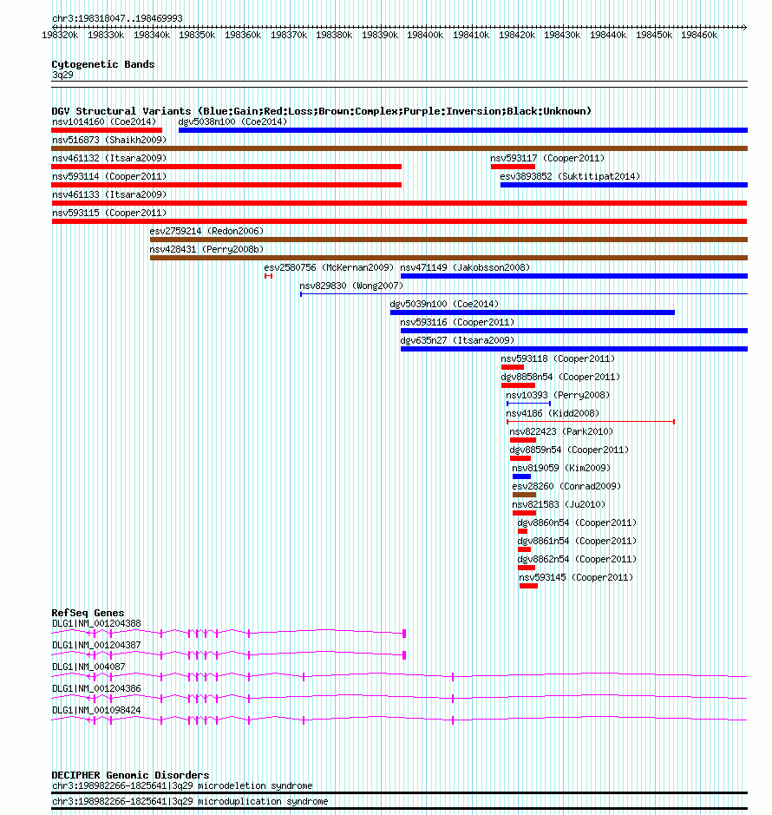
Task: Click the DECIPHER Genomic Disorders track title
Action: [130, 774]
